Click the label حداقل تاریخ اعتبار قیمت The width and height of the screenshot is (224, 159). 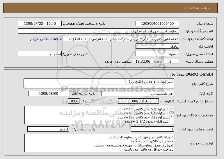click(x=195, y=101)
